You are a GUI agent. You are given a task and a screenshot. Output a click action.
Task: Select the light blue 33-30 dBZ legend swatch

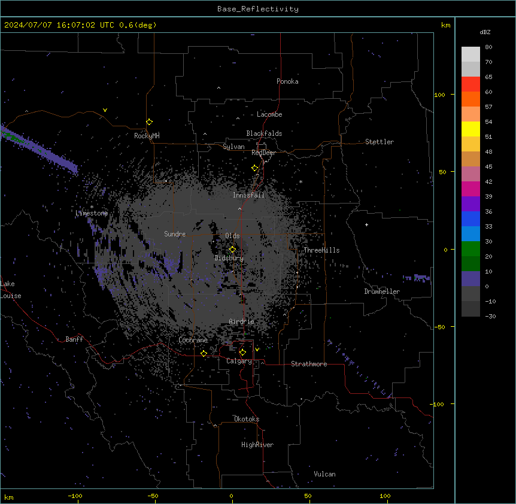[x=471, y=234]
